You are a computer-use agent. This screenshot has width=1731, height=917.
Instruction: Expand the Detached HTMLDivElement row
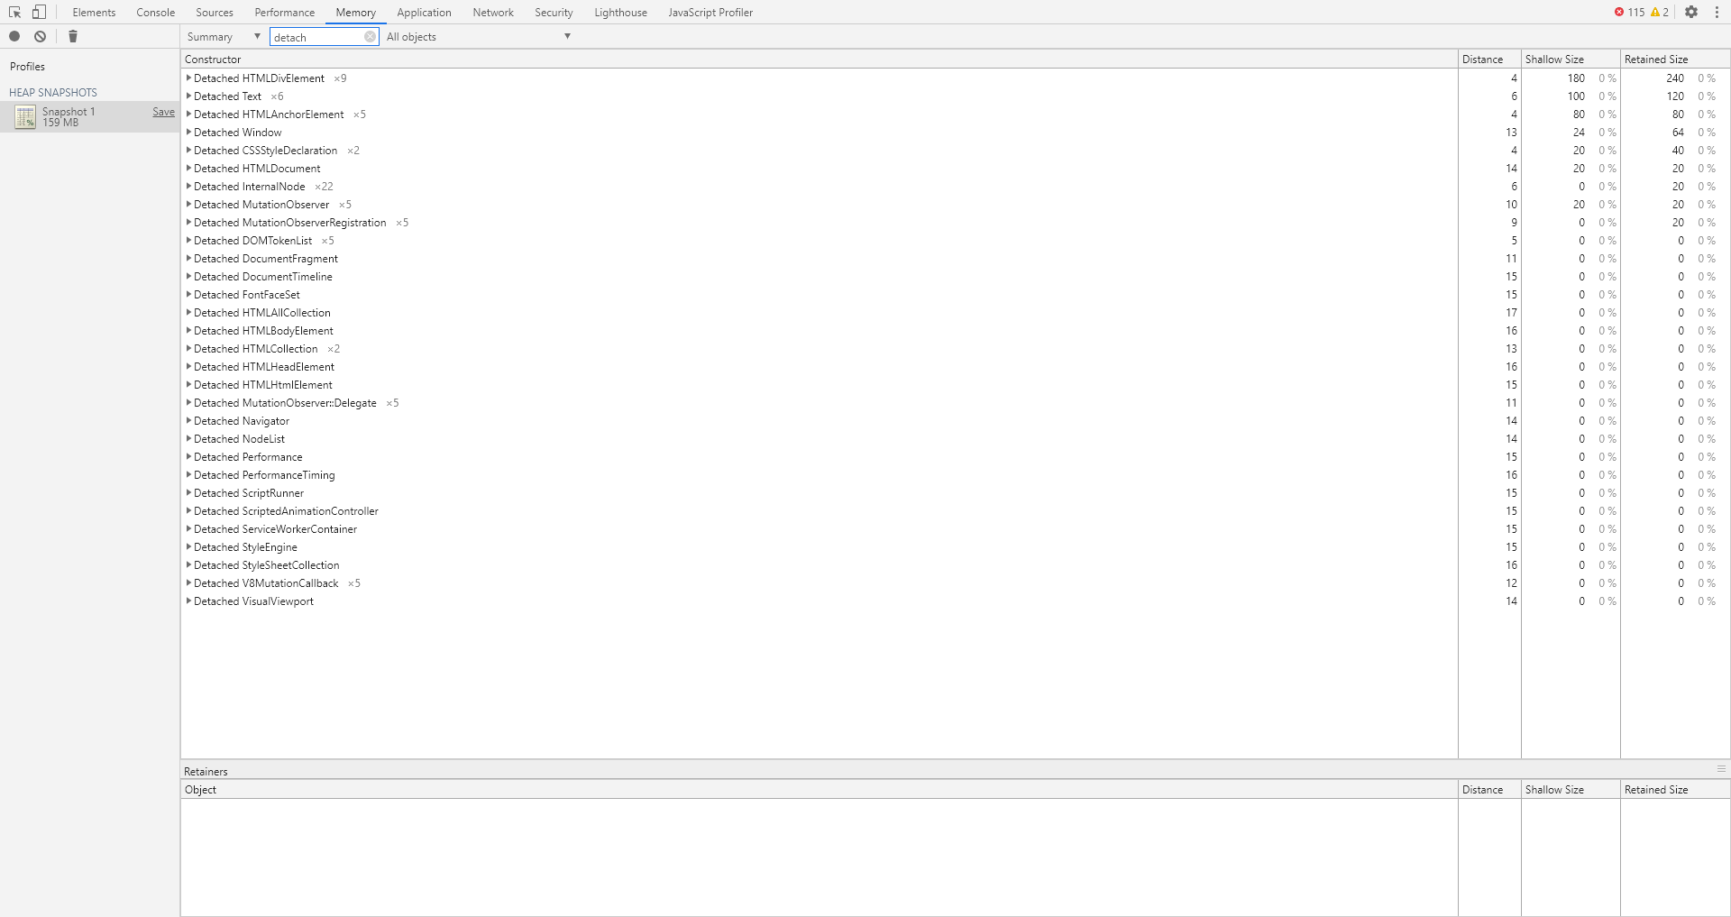pyautogui.click(x=188, y=78)
